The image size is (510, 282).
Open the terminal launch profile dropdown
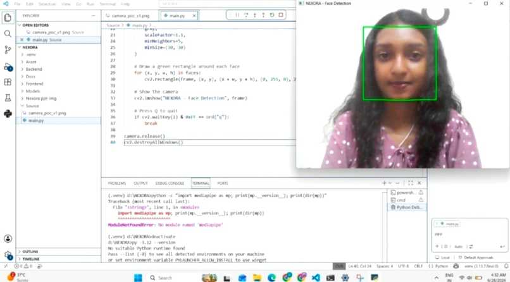click(x=390, y=183)
